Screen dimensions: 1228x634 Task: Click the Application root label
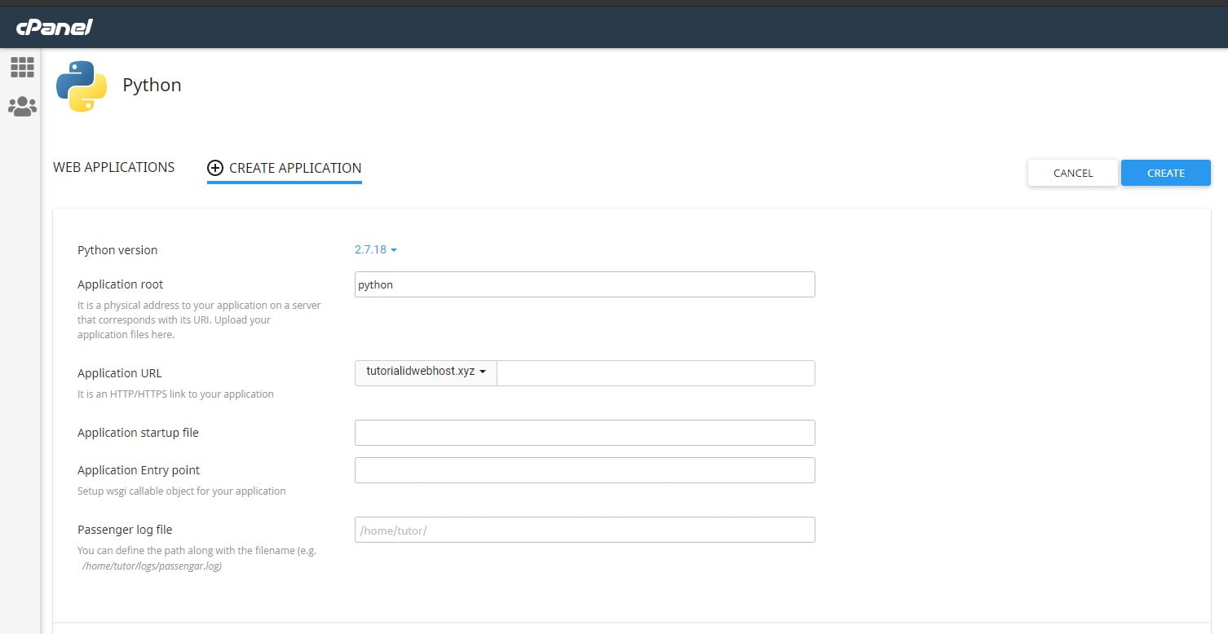(x=120, y=284)
